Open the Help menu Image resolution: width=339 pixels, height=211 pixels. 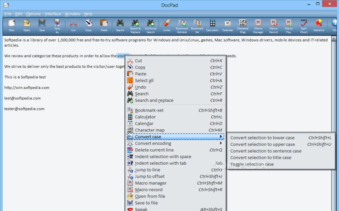[x=88, y=14]
